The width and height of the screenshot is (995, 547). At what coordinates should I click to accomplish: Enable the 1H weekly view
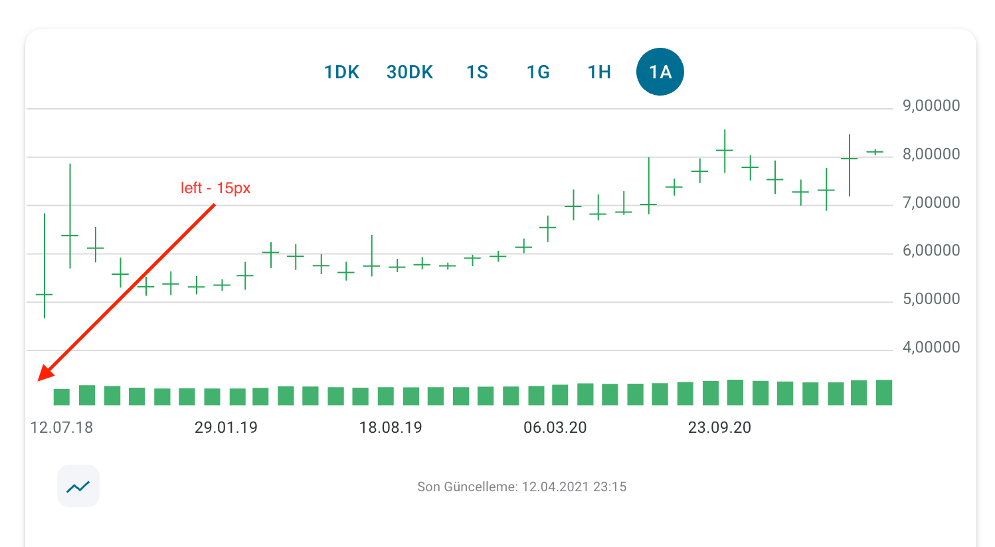[597, 72]
